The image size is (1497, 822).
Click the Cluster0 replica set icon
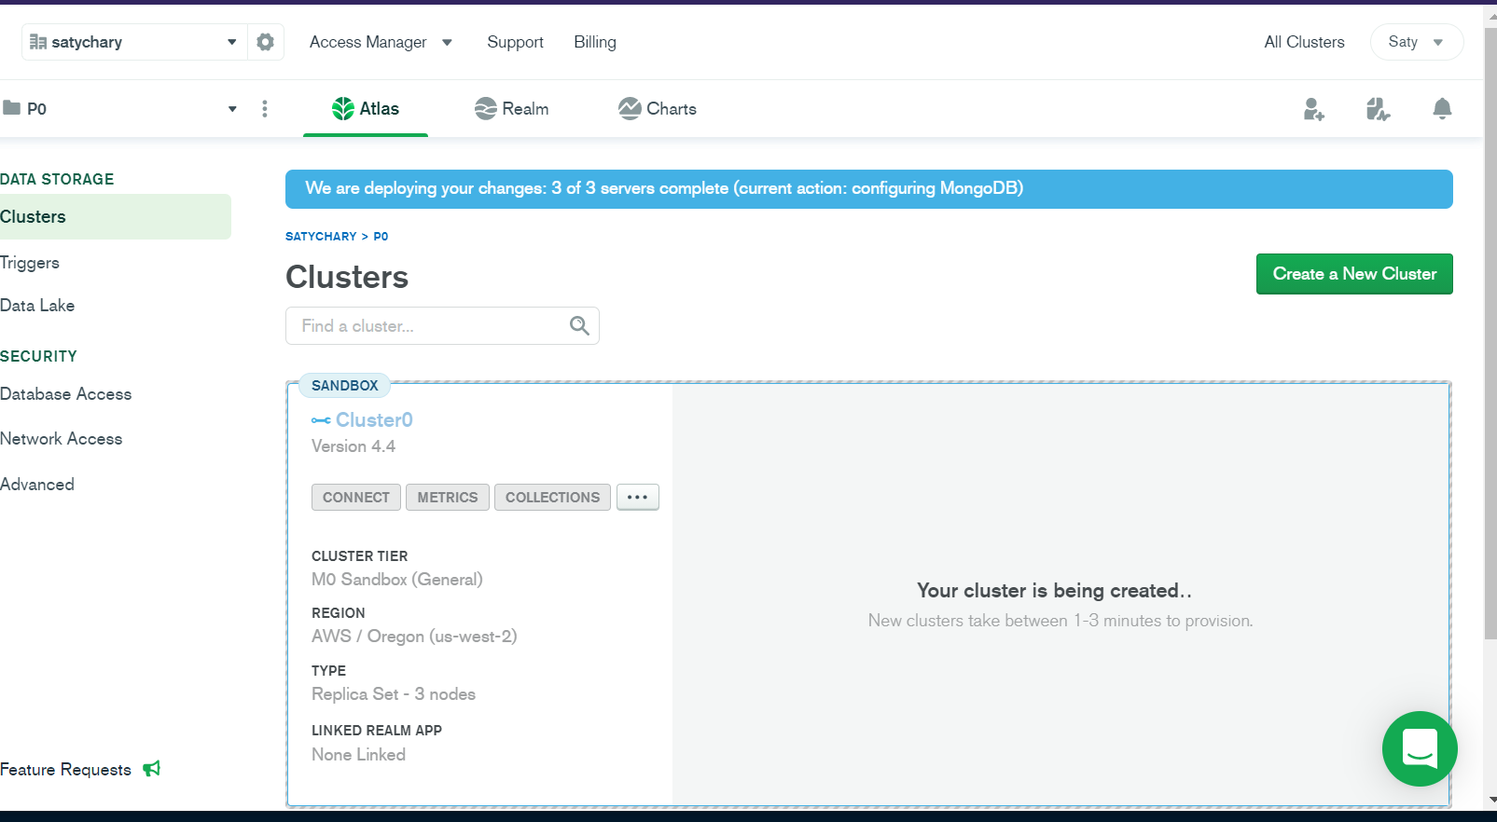click(321, 420)
